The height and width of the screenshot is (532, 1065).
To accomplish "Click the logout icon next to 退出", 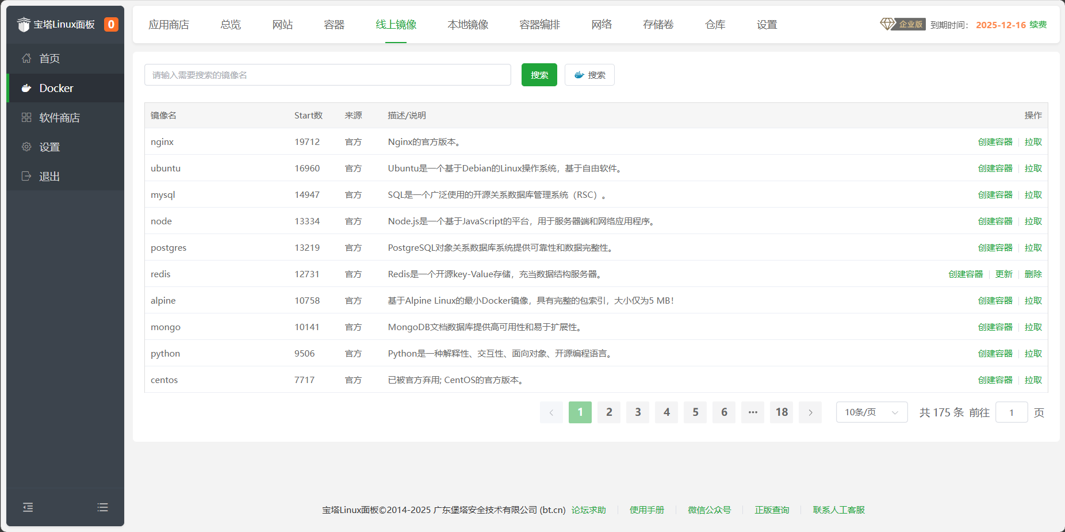I will coord(26,176).
